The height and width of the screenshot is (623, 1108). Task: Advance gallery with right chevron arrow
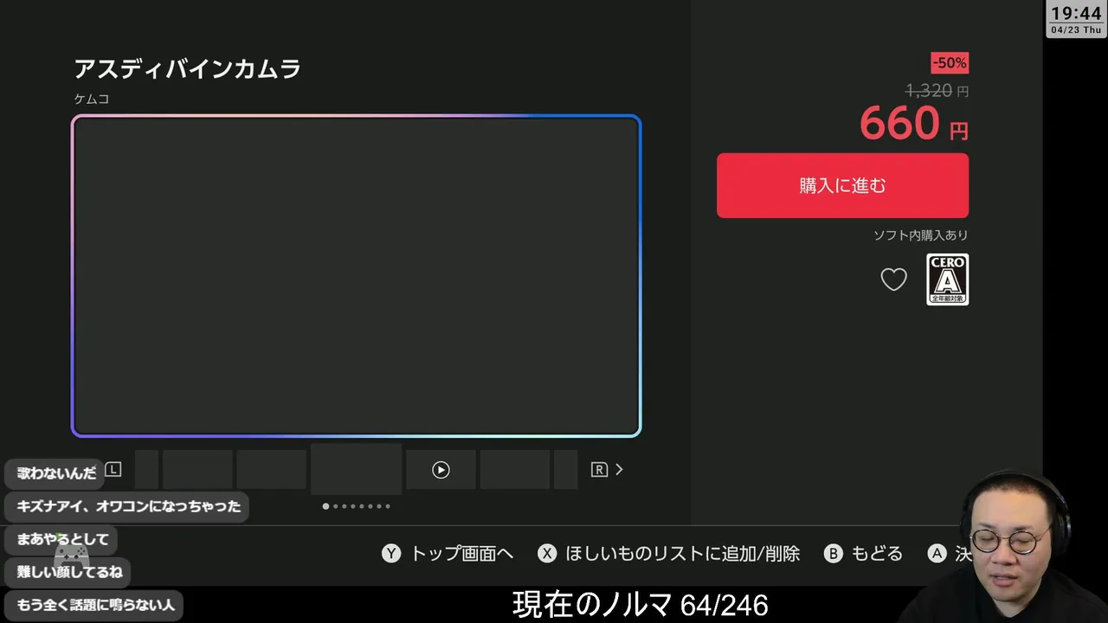(619, 470)
